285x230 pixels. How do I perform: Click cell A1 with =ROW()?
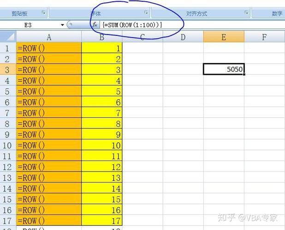point(49,48)
